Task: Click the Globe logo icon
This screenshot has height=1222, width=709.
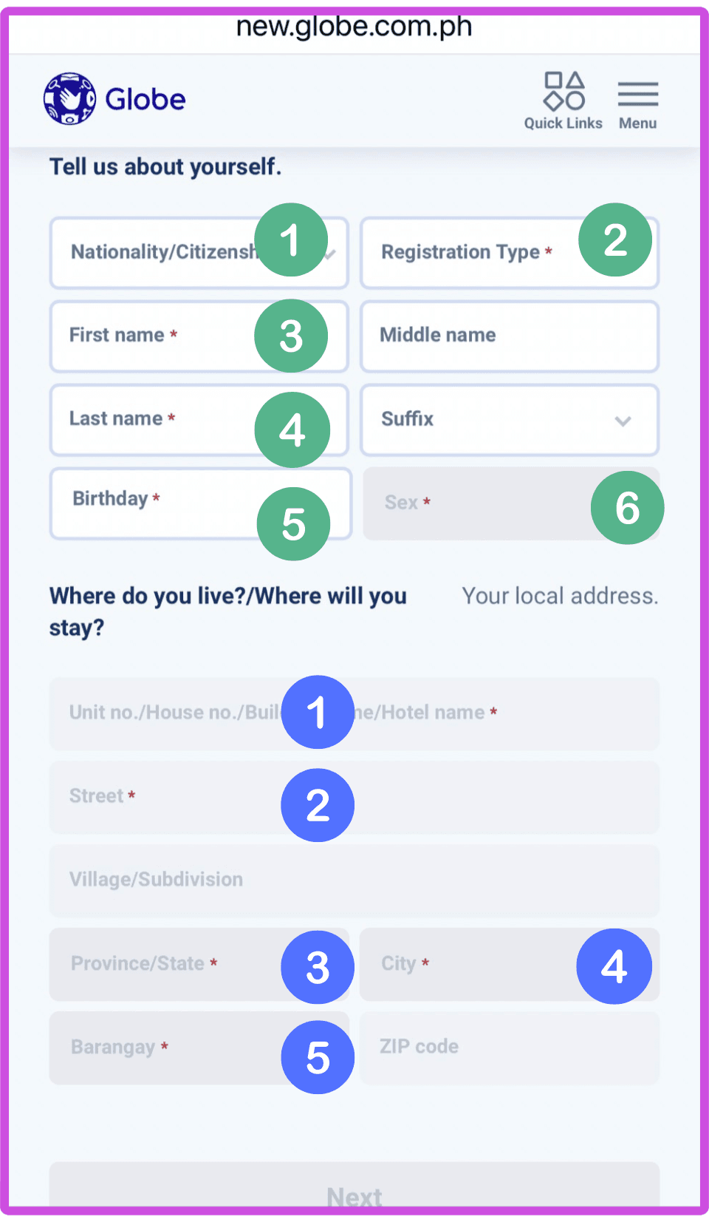Action: pyautogui.click(x=69, y=98)
